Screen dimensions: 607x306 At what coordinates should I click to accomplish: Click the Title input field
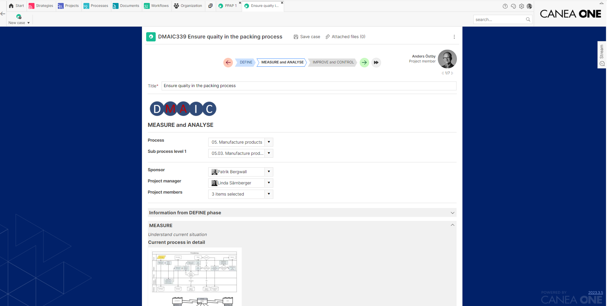point(308,86)
